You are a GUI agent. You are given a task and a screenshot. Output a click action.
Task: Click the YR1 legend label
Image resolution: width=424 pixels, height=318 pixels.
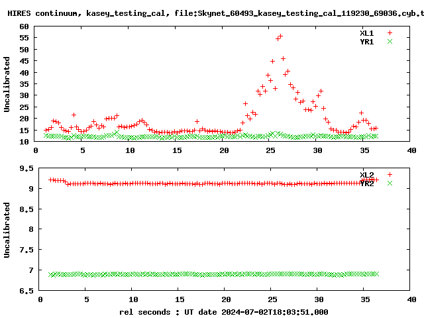[x=366, y=42]
